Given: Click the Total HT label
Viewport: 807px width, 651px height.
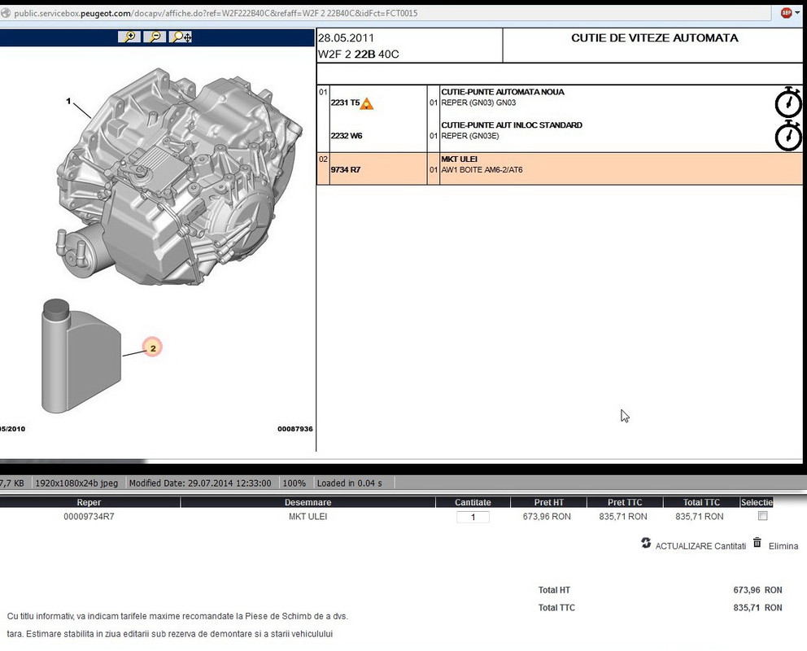Looking at the screenshot, I should click(554, 590).
